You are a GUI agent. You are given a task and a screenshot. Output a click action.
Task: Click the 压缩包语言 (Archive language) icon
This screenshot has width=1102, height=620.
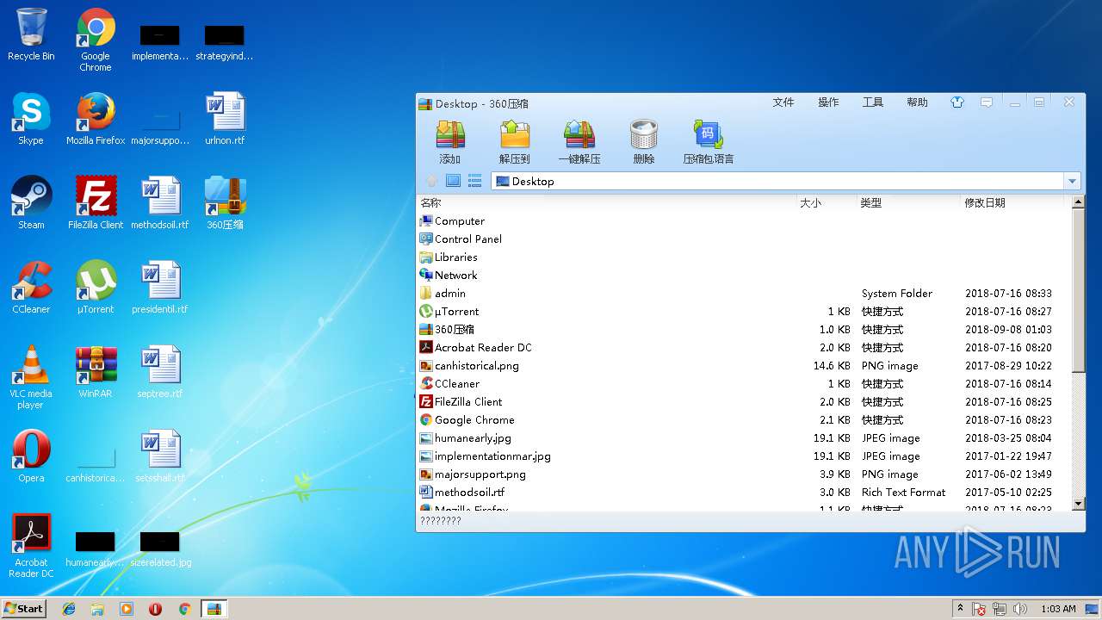(x=709, y=142)
